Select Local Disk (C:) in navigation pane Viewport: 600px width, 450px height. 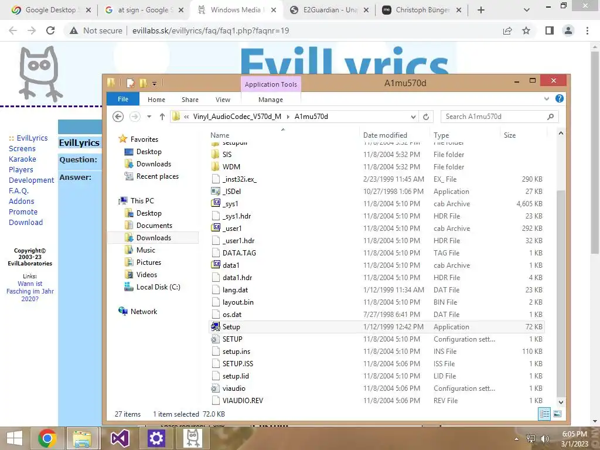[158, 287]
